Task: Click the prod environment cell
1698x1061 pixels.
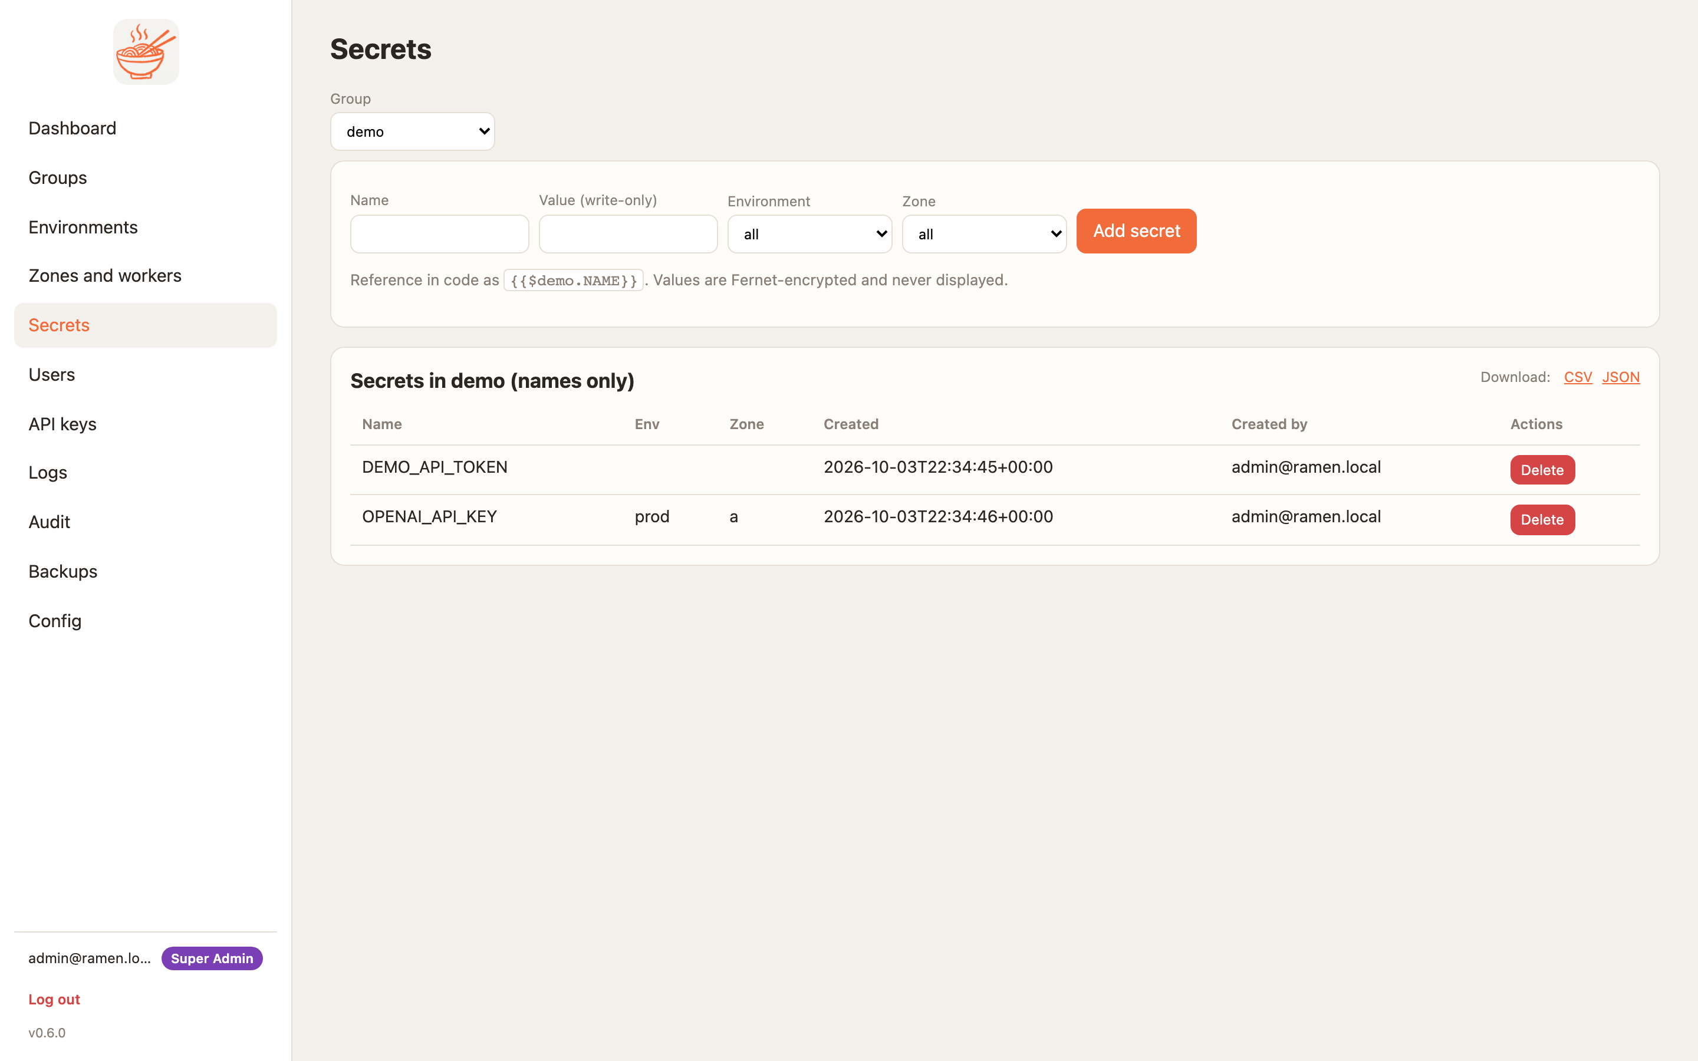Action: 652,517
